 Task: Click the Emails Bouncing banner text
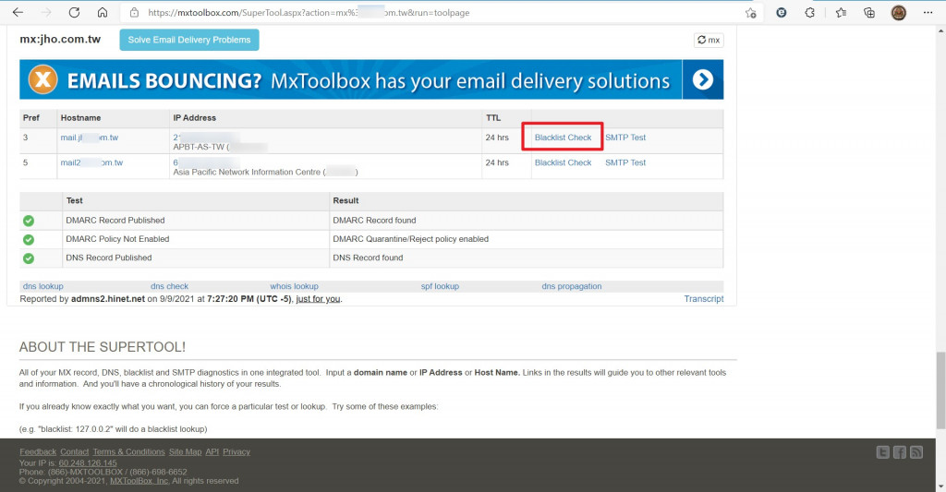tap(368, 81)
